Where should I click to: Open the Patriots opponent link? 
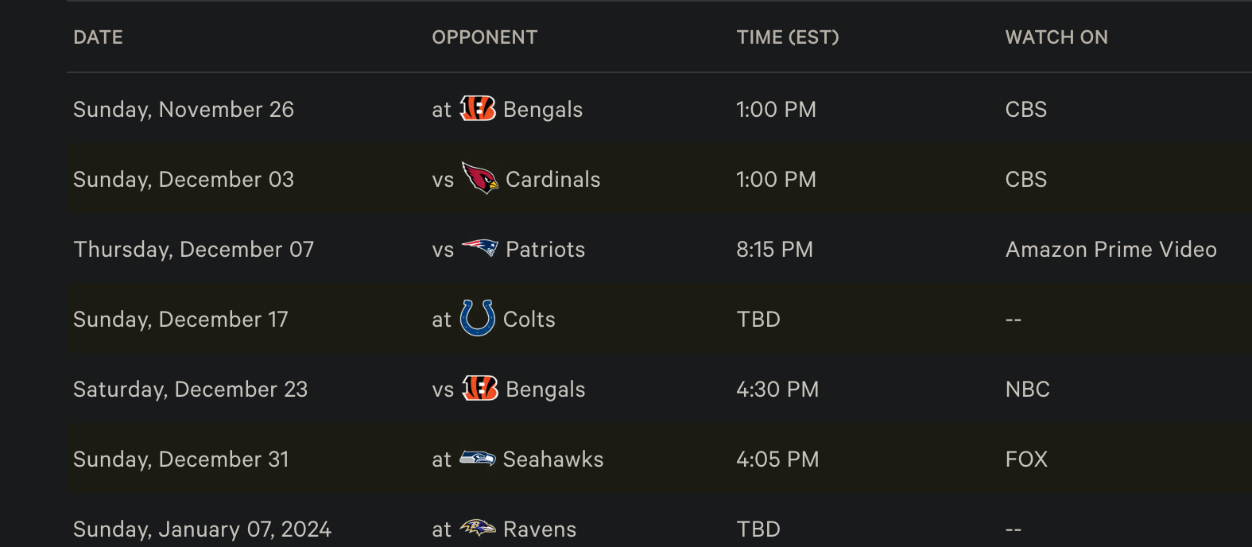545,250
